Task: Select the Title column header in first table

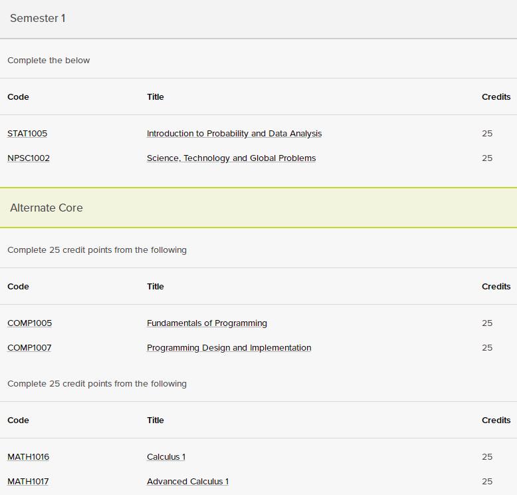Action: click(x=155, y=96)
